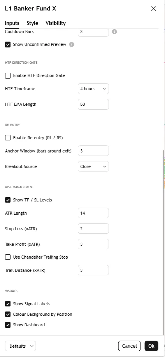Viewport: 165px width, 357px height.
Task: Switch to the Visibility tab
Action: pyautogui.click(x=56, y=23)
